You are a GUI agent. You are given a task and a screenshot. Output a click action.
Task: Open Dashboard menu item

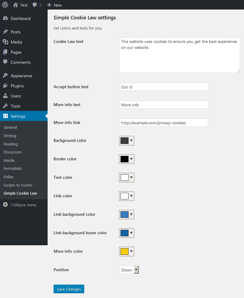pyautogui.click(x=24, y=18)
